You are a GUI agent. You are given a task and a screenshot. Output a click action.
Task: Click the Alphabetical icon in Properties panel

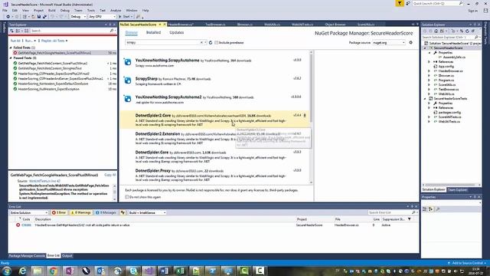click(430, 209)
